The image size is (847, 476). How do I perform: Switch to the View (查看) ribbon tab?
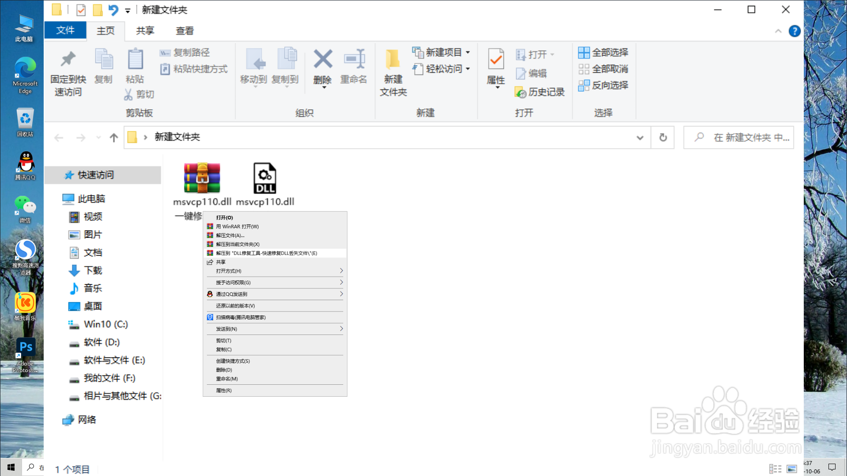[184, 31]
